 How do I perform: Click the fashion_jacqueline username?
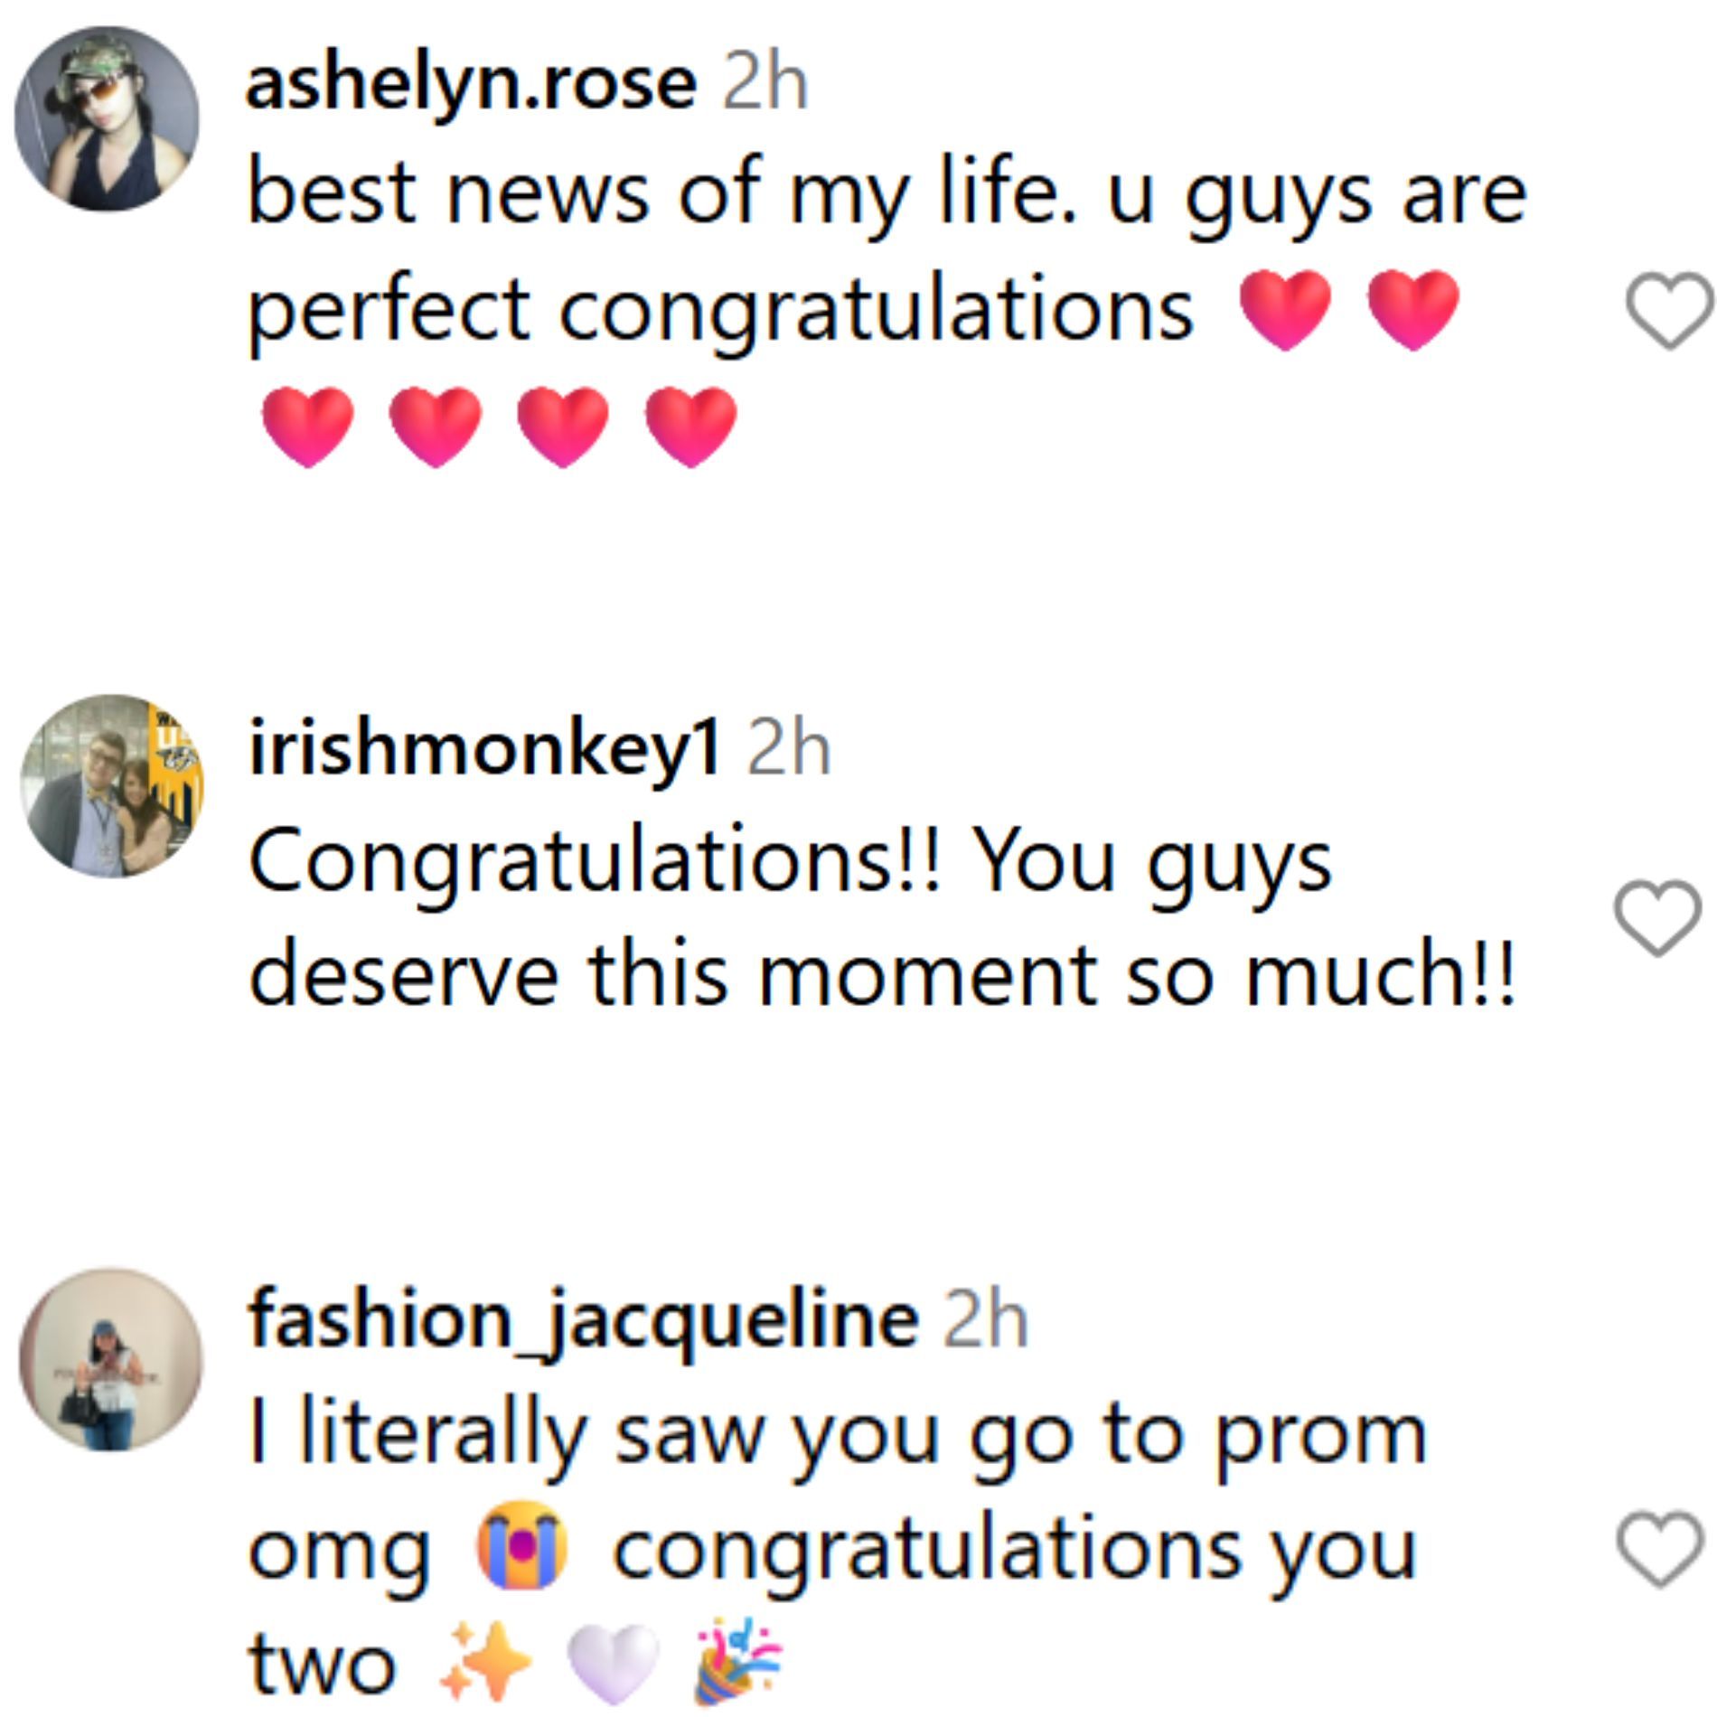[584, 1321]
